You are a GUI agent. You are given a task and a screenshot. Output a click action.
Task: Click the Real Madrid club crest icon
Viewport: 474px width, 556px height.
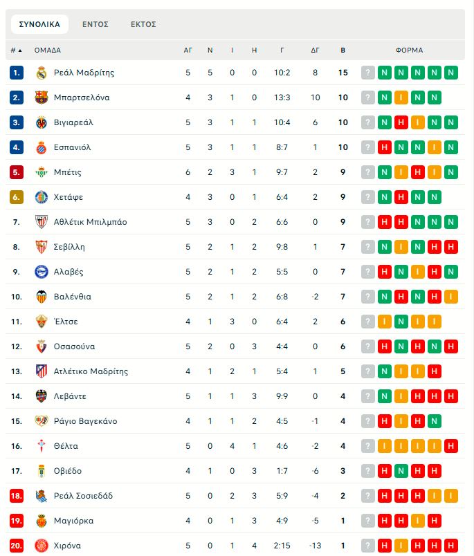coord(41,73)
